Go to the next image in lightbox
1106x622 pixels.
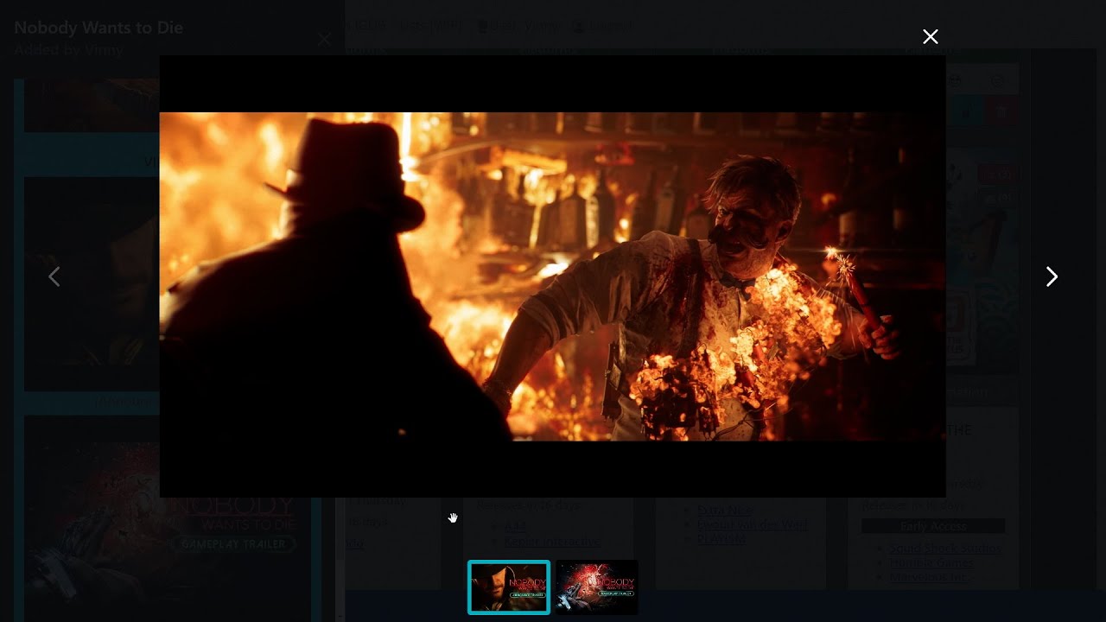1052,276
